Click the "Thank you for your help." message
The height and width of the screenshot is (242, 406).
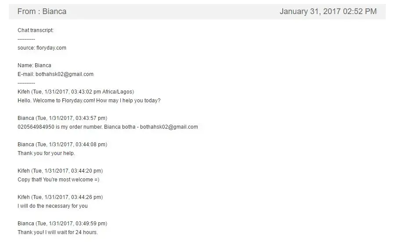click(x=46, y=153)
